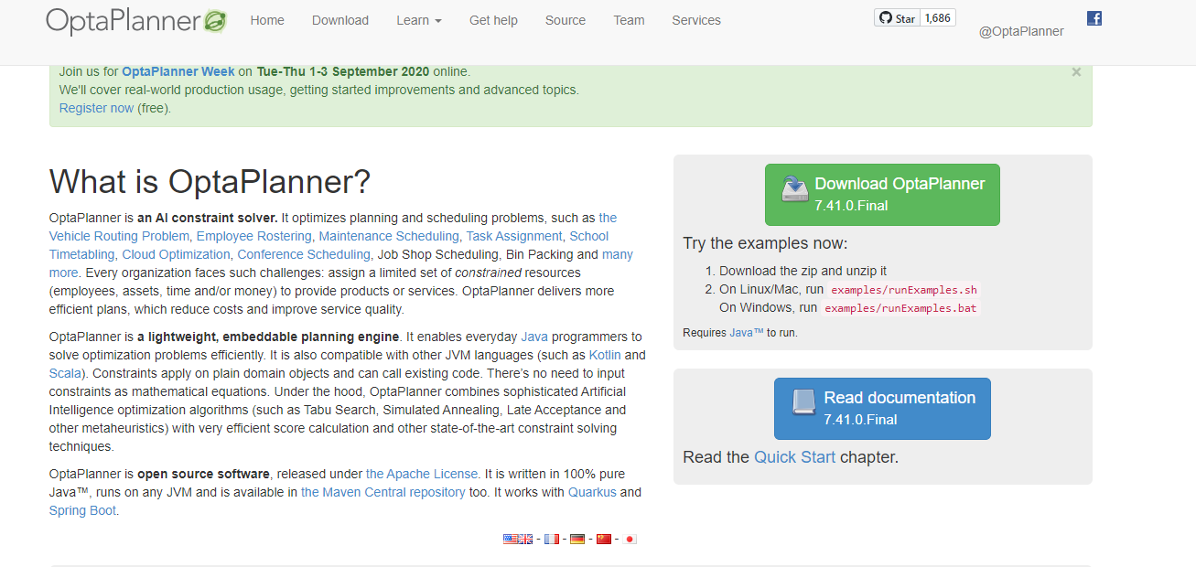Open the Source nav item
This screenshot has width=1196, height=567.
point(566,20)
